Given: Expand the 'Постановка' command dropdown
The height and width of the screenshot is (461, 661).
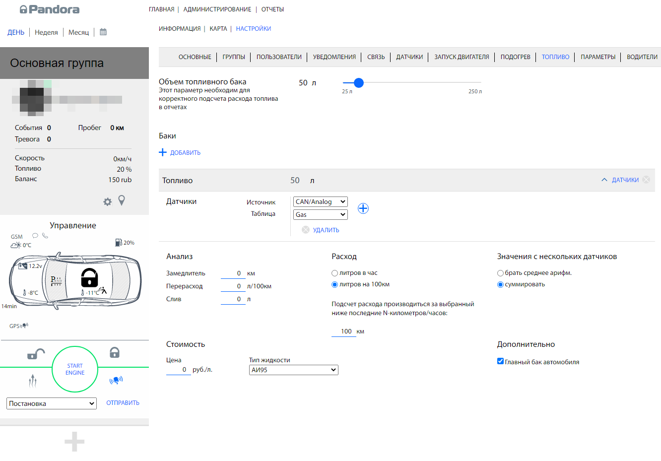Looking at the screenshot, I should click(x=51, y=404).
